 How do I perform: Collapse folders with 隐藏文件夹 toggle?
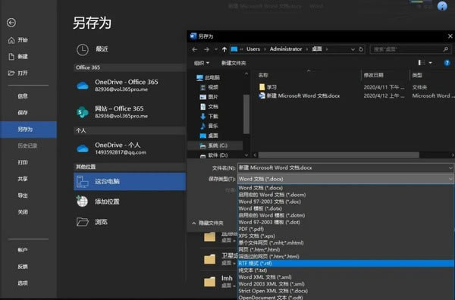(208, 223)
